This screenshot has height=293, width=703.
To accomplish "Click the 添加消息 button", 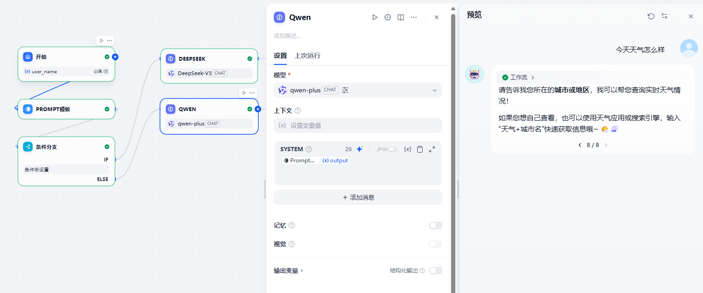I will 358,197.
